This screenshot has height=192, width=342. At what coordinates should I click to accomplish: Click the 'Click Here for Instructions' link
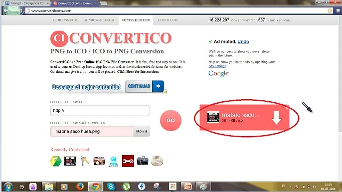pyautogui.click(x=138, y=72)
